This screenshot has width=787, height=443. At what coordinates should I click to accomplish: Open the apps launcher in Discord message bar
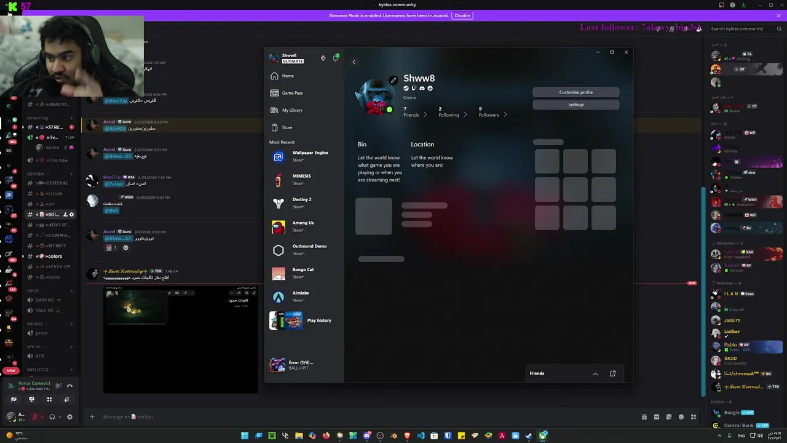coord(694,417)
